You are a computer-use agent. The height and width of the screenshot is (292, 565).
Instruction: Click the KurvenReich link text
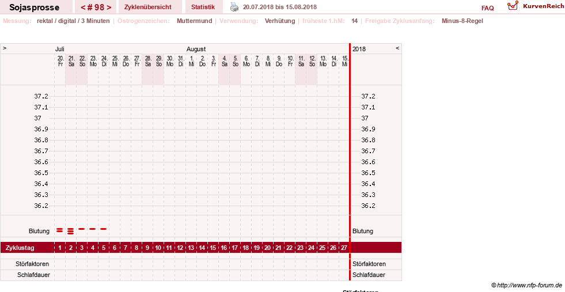point(543,6)
